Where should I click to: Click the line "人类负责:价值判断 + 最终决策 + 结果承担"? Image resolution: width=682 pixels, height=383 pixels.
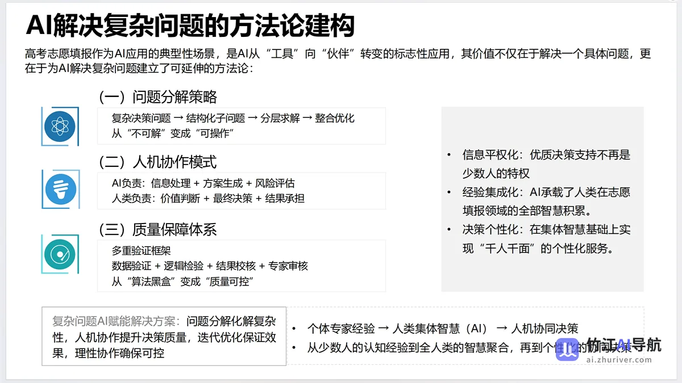tap(208, 199)
